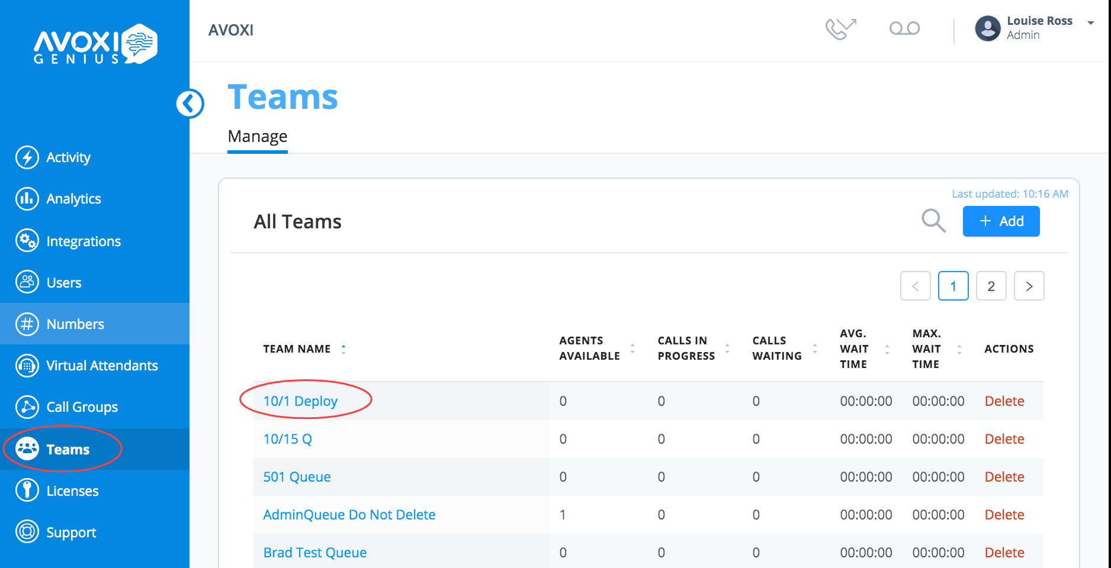This screenshot has height=568, width=1111.
Task: Open the Activity section icon
Action: pos(27,157)
